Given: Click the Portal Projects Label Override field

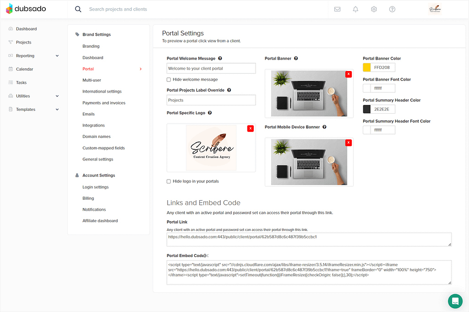Looking at the screenshot, I should pos(211,100).
